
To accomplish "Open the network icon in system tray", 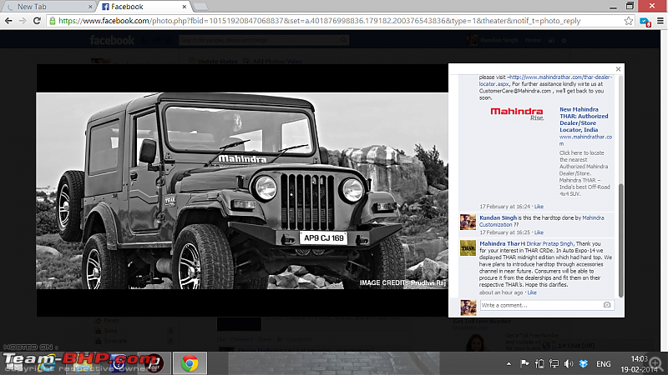I will pyautogui.click(x=554, y=363).
